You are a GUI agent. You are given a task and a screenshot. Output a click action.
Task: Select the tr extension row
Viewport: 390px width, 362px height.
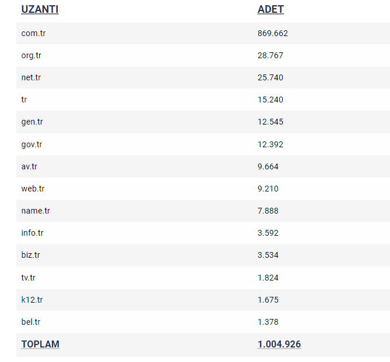pyautogui.click(x=203, y=100)
